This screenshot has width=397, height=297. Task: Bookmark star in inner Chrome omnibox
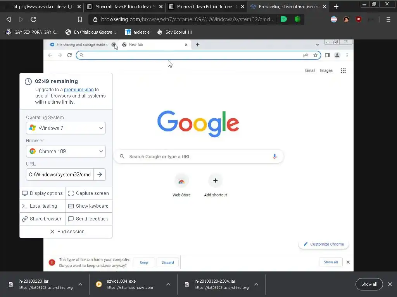(315, 55)
